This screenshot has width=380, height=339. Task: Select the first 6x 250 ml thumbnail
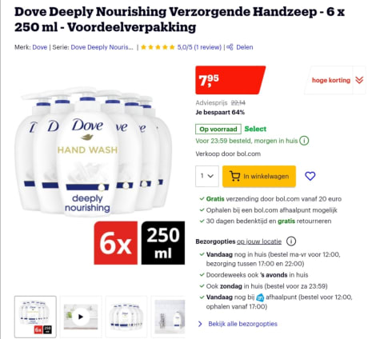[x=35, y=317]
